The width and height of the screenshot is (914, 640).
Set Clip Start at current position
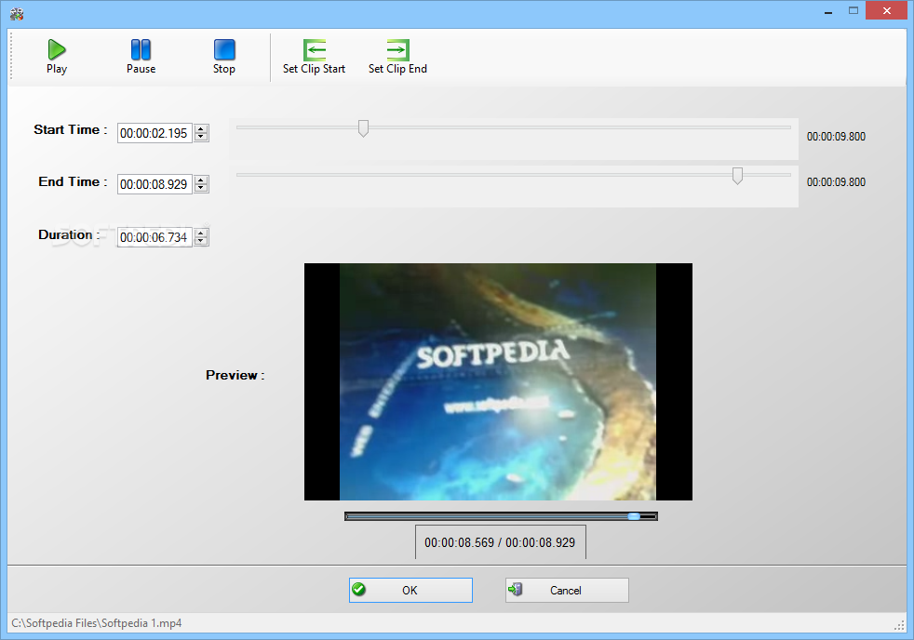315,57
